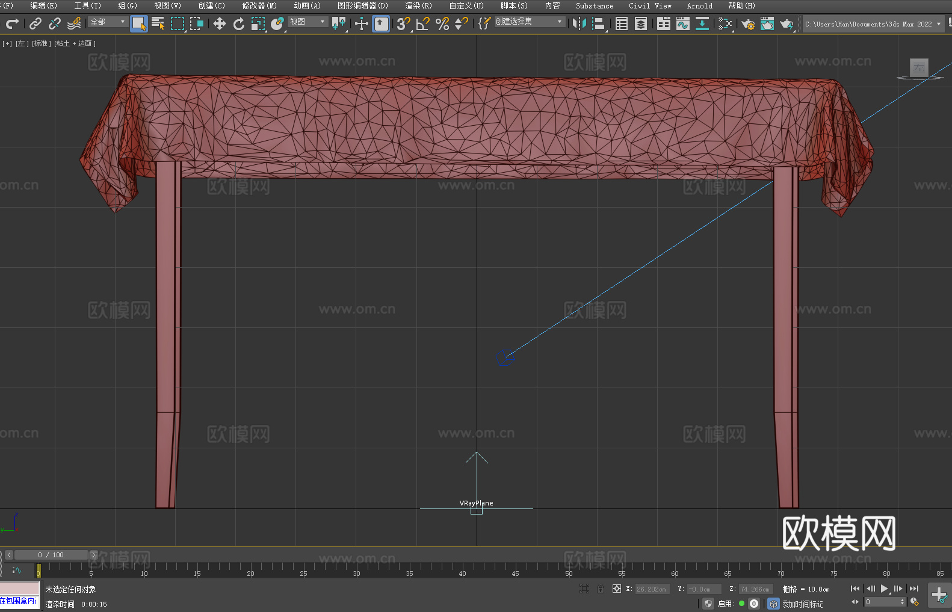
Task: Open the Rendered Frame Window icon
Action: 767,23
